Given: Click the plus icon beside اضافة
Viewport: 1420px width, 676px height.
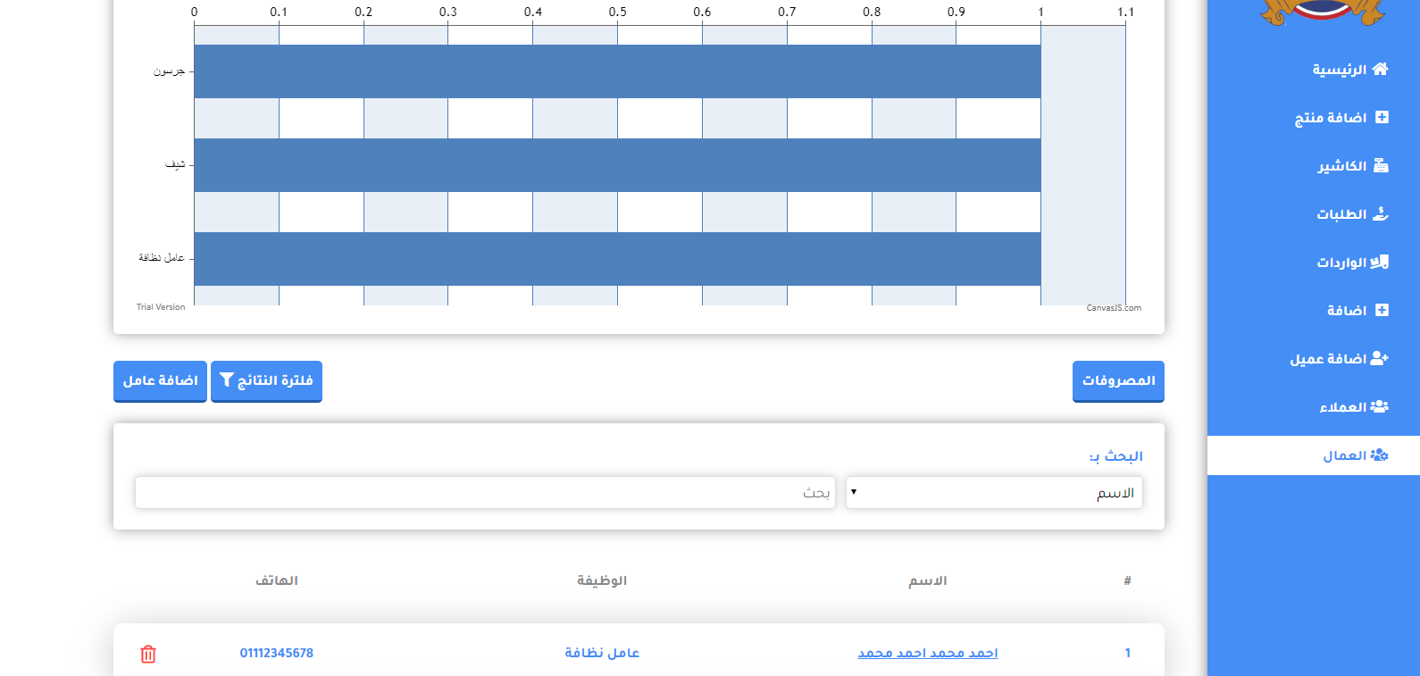Looking at the screenshot, I should 1382,311.
